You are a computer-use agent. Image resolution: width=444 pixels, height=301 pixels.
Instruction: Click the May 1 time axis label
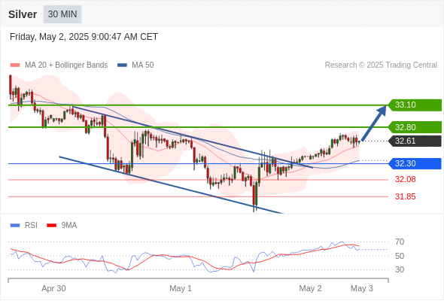181,288
